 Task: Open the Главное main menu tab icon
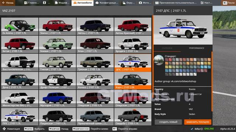pos(26,3)
